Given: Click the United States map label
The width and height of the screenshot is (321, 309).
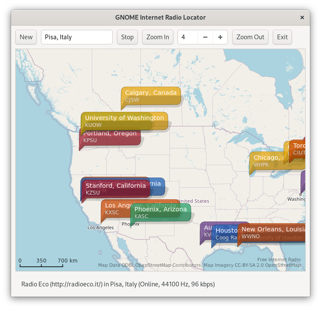Looking at the screenshot, I should [x=193, y=201].
